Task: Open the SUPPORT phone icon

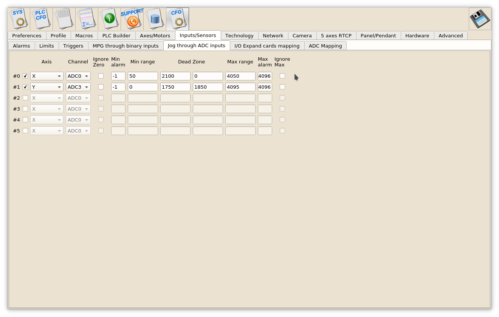Action: [132, 19]
